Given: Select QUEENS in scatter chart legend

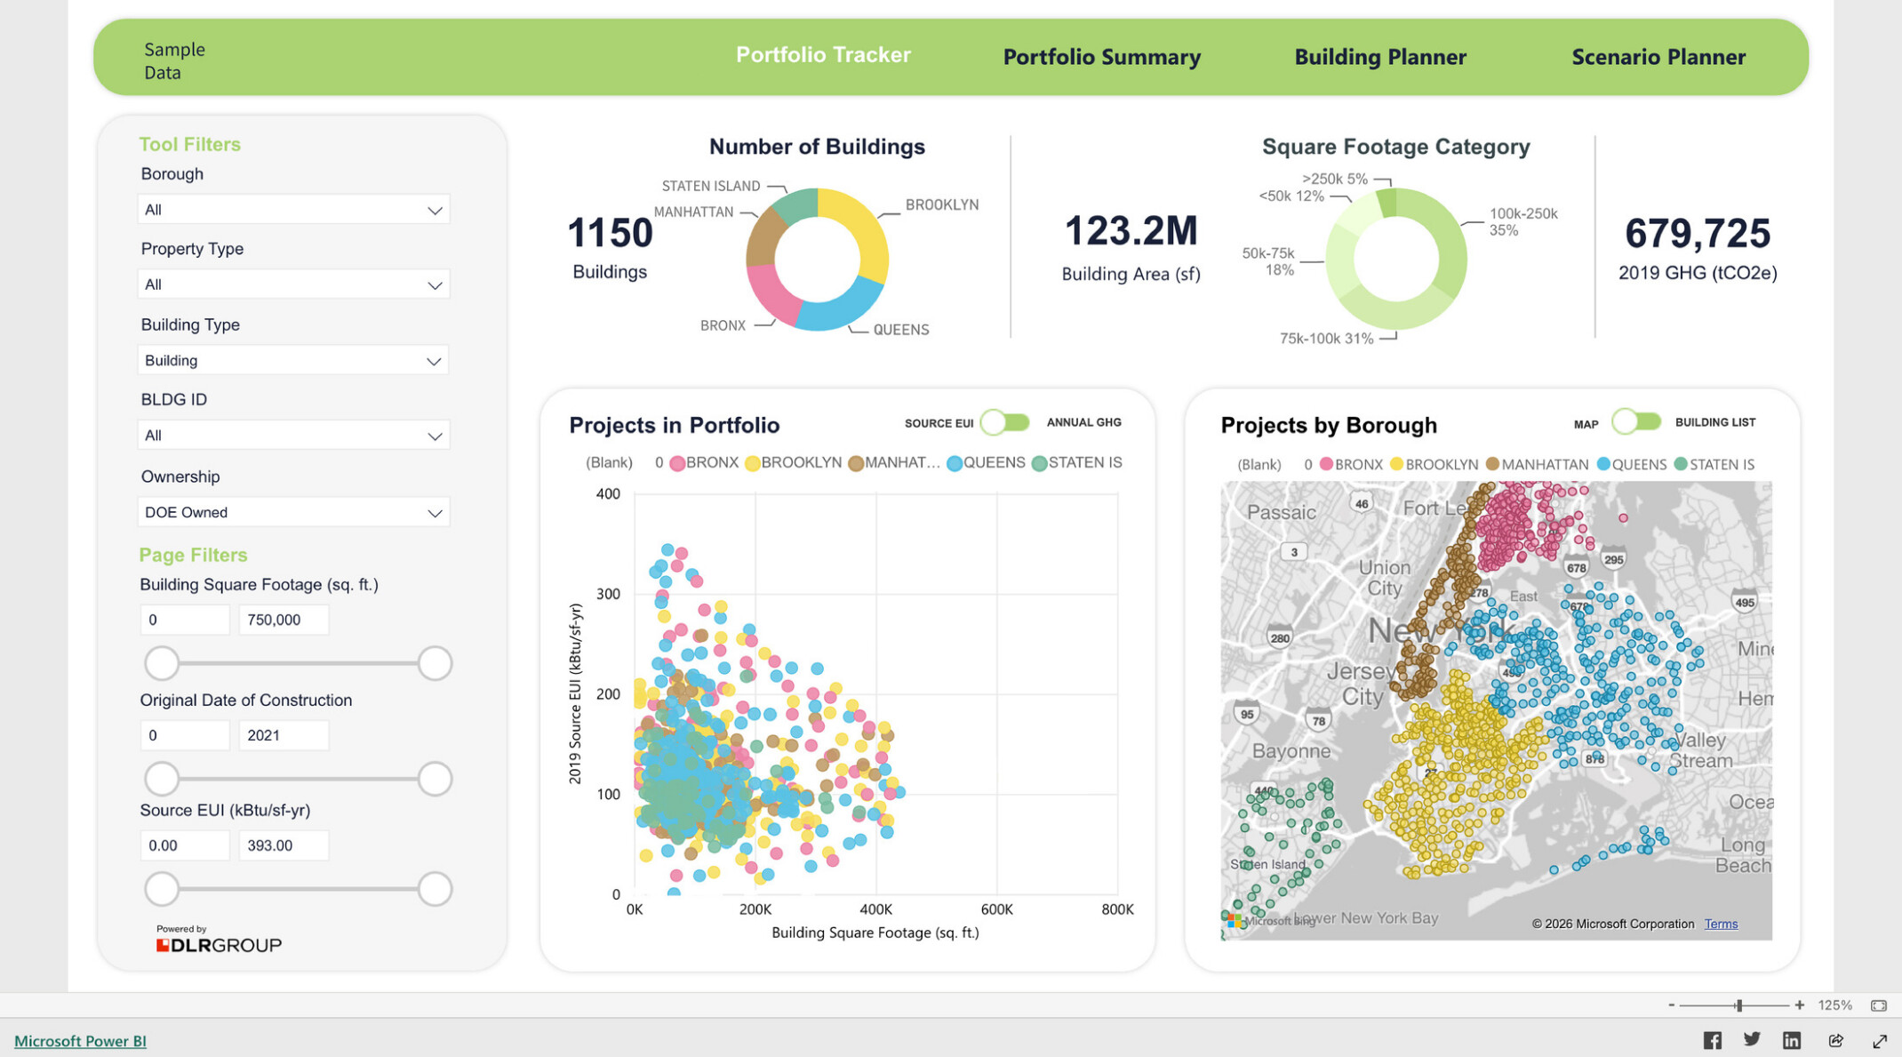Looking at the screenshot, I should pyautogui.click(x=986, y=462).
